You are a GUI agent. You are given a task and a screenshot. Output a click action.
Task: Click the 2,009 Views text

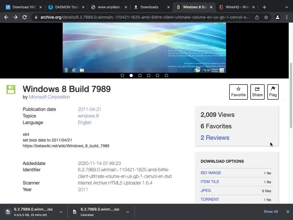[x=217, y=115]
